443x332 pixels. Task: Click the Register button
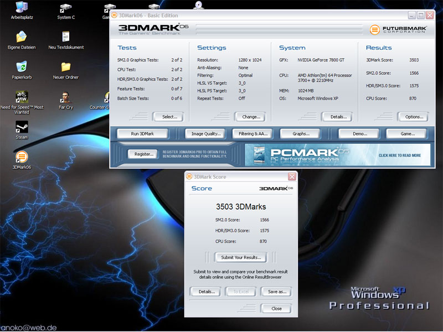click(143, 154)
